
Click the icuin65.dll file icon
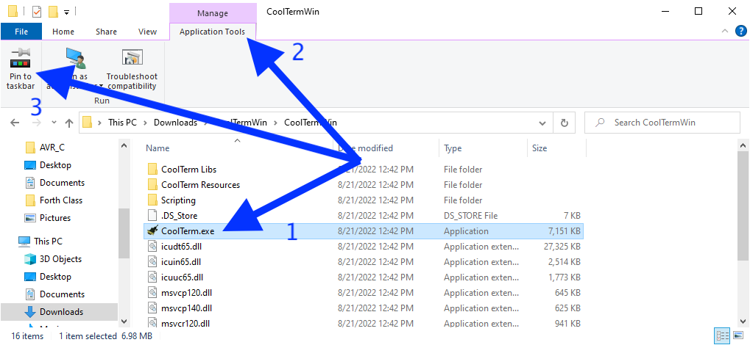152,262
